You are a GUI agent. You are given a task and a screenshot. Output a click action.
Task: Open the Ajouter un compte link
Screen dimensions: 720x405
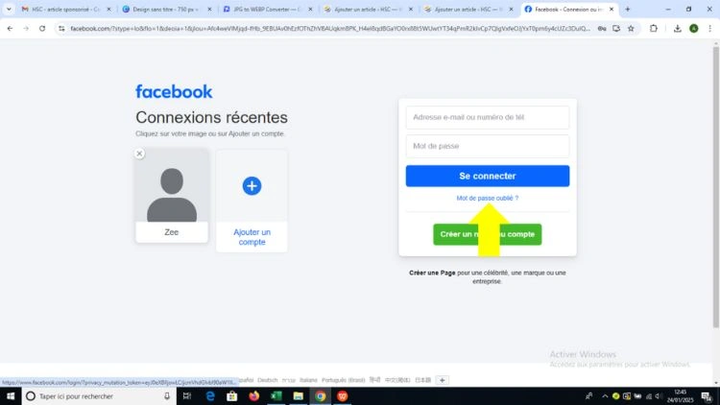[252, 237]
